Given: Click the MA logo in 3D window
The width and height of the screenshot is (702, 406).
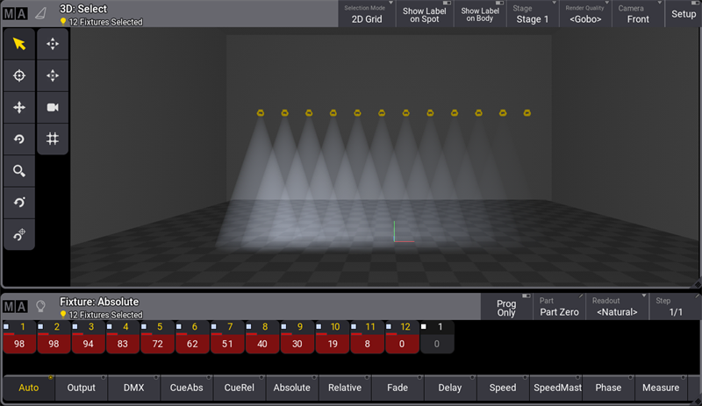Looking at the screenshot, I should pyautogui.click(x=15, y=13).
